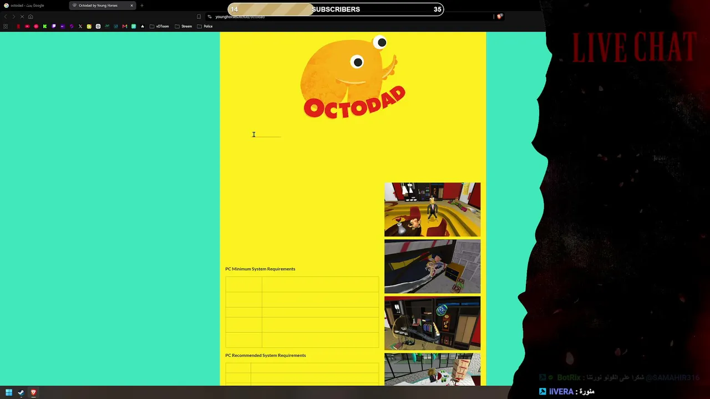The image size is (710, 399).
Task: Click the BotRix chat username
Action: click(569, 378)
